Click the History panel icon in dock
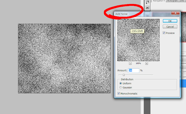This screenshot has width=186, height=114. [x=147, y=2]
